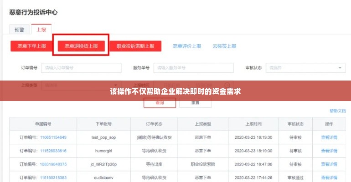Open the 恶意下单上报 report button

click(31, 46)
